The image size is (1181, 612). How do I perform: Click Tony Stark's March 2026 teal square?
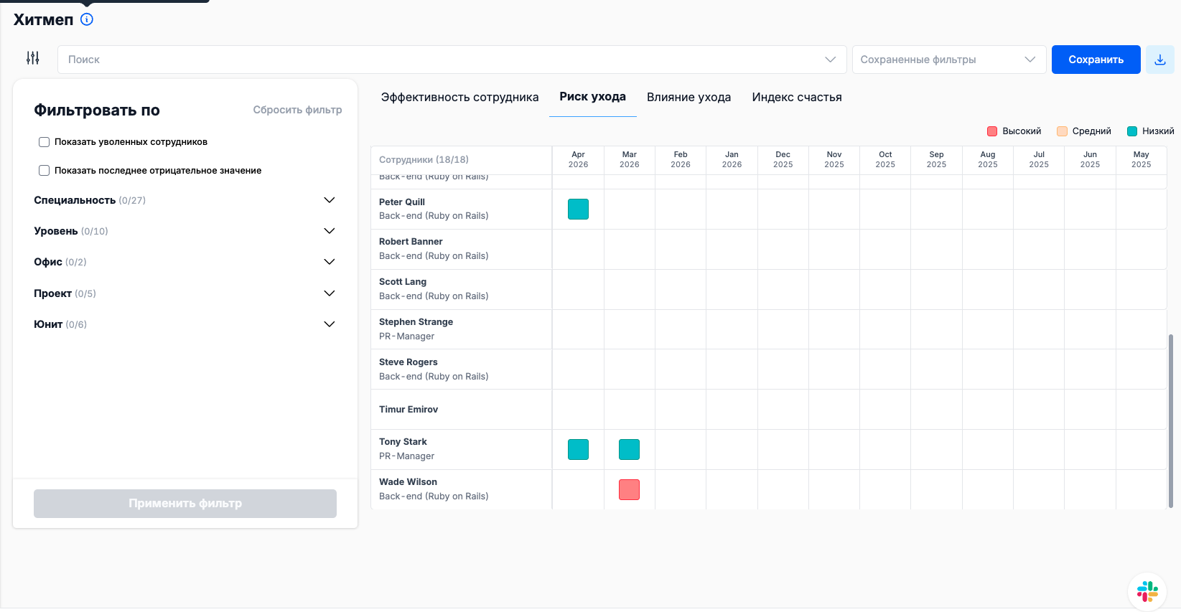[629, 450]
